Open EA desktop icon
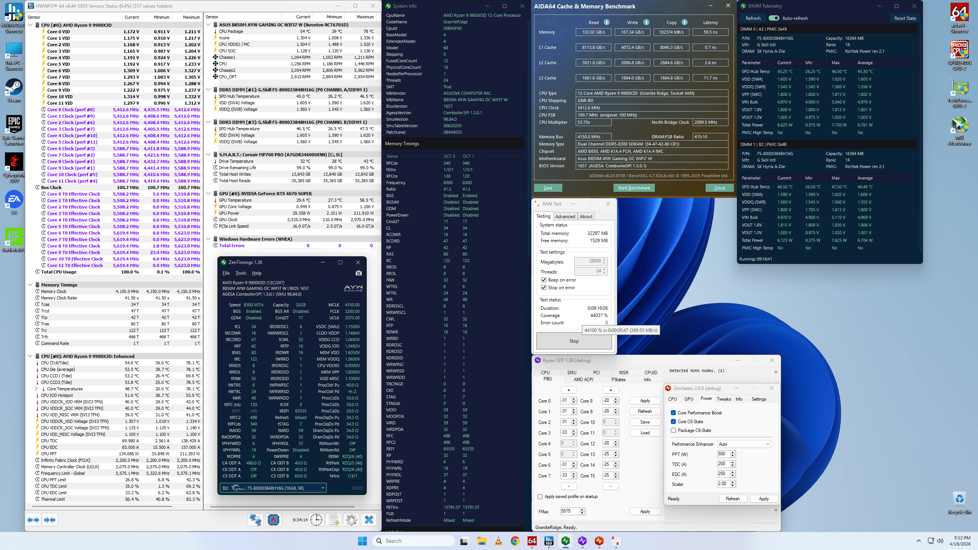 click(14, 202)
